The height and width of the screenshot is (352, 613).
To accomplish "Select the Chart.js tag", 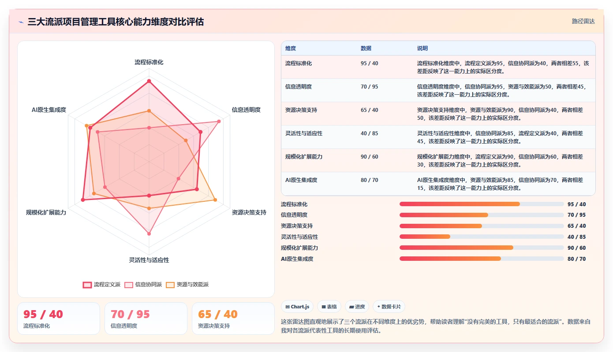I will click(x=297, y=307).
